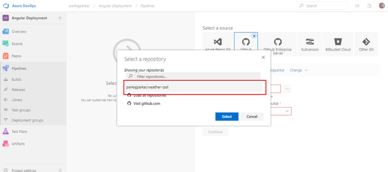Collapse the sidebar with double chevron
This screenshot has width=388, height=172.
(60, 170)
